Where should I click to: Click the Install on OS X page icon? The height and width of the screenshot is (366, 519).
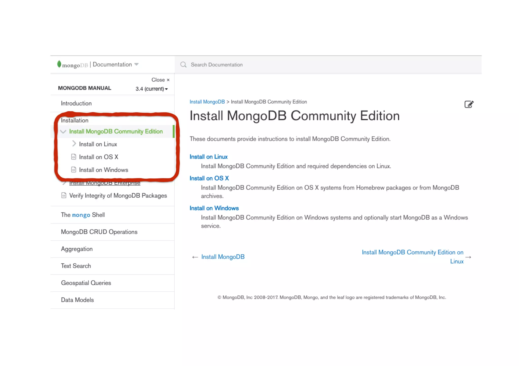(73, 157)
